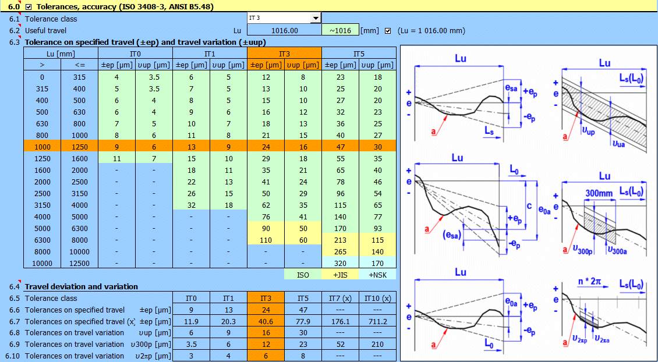Viewport: 658px width, 362px height.
Task: Select the +NSK legend cell
Action: [x=377, y=274]
